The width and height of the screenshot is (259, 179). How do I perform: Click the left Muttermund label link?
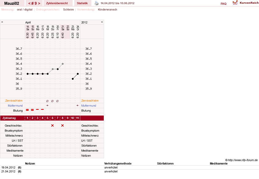tap(15, 106)
